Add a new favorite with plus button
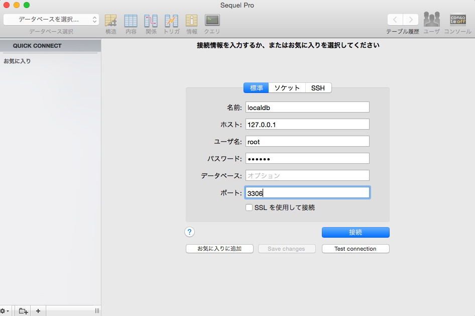 pyautogui.click(x=38, y=311)
